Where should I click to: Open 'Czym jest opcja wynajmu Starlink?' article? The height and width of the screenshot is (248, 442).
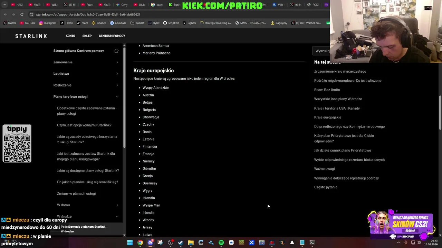(x=84, y=125)
